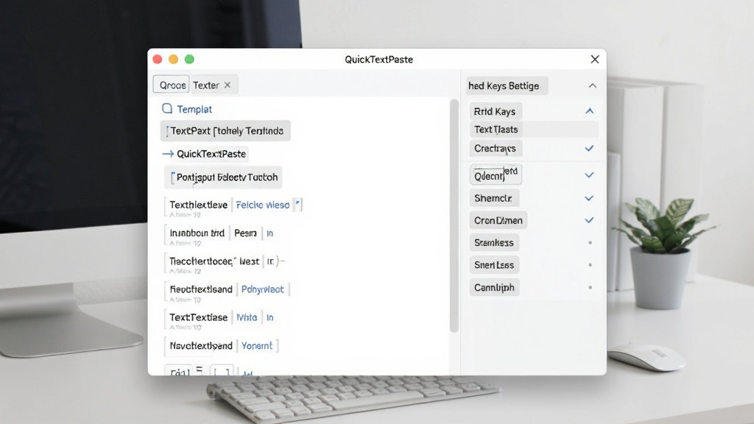Select the Snerl Less option
754x424 pixels.
(x=494, y=265)
